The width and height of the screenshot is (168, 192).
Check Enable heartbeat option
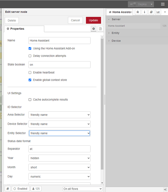coord(30,73)
